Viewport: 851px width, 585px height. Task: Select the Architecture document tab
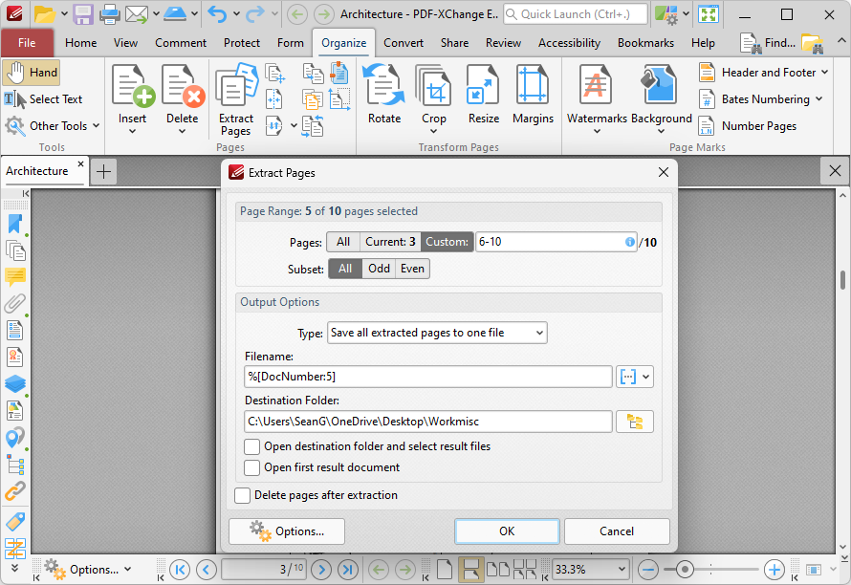click(37, 171)
